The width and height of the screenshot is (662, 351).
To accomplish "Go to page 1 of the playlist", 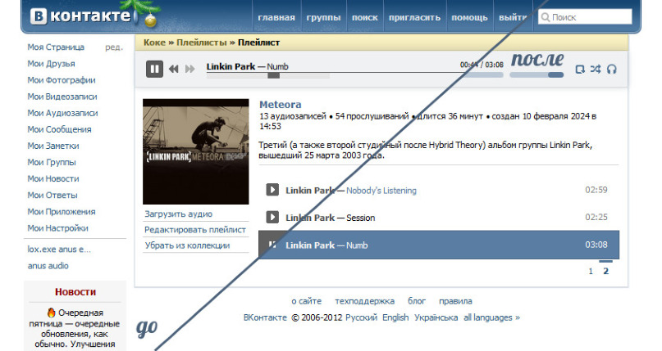I will coord(591,272).
